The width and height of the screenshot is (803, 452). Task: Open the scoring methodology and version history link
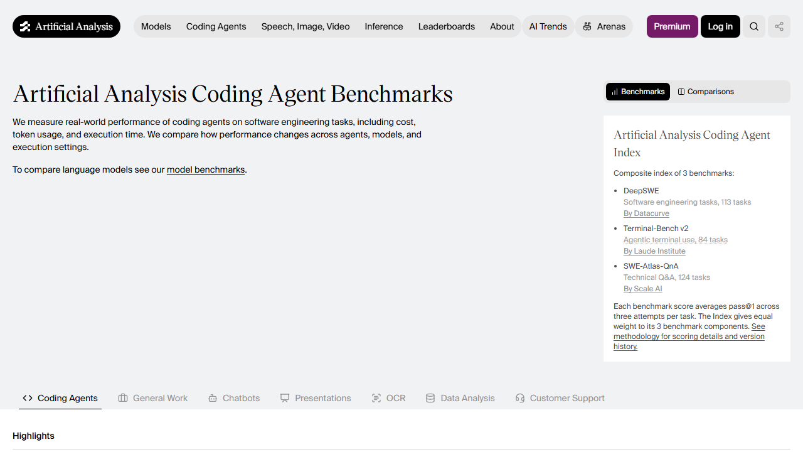coord(689,336)
